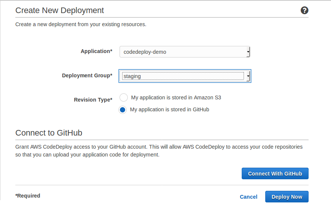Click the codedeploy-demo application combo box
Viewport: 331px width, 214px height.
click(x=185, y=52)
